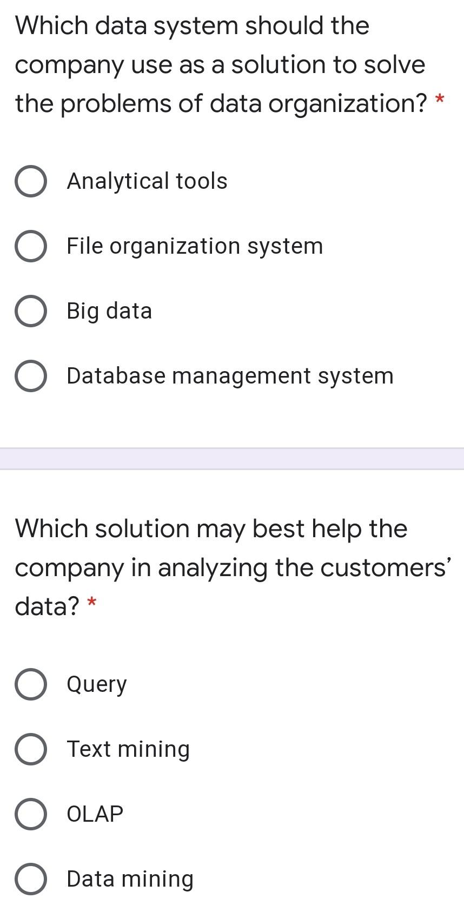
Task: Select the Analytical tools radio button
Action: pos(30,181)
